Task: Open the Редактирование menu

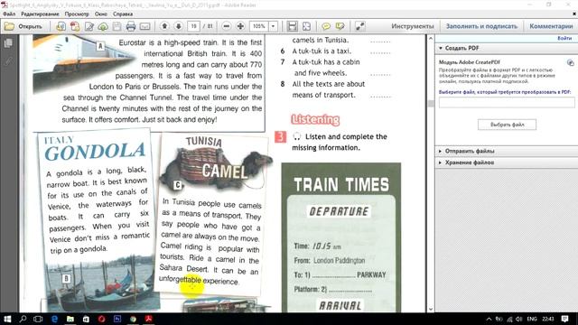Action: (40, 14)
